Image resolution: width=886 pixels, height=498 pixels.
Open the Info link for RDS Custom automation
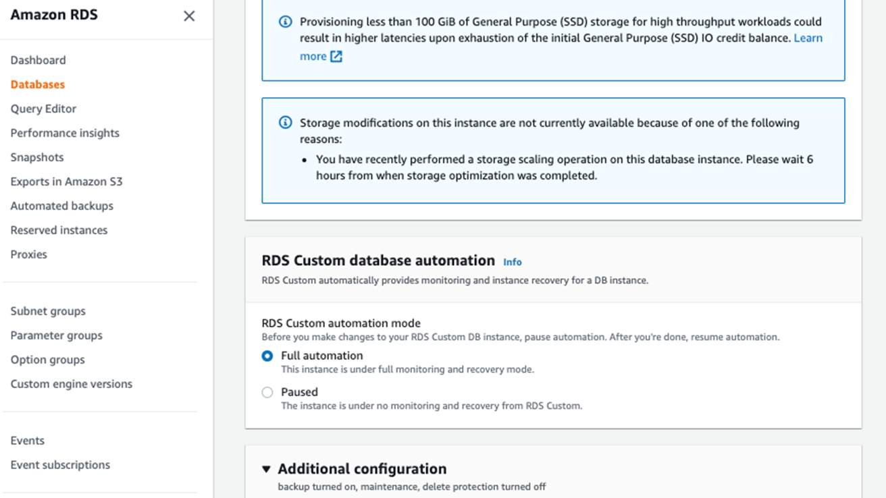[512, 262]
